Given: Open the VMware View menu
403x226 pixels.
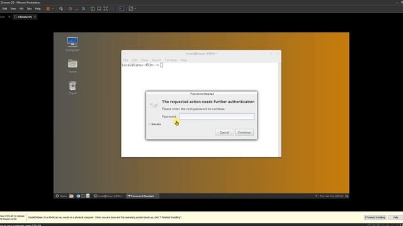Looking at the screenshot, I should tap(13, 9).
